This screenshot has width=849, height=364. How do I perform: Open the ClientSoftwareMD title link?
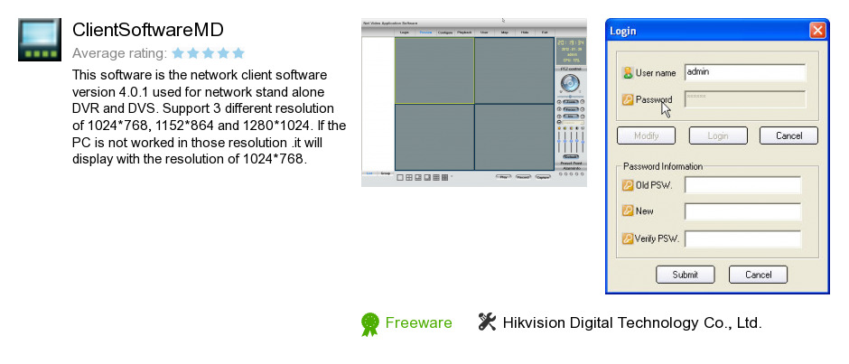148,30
